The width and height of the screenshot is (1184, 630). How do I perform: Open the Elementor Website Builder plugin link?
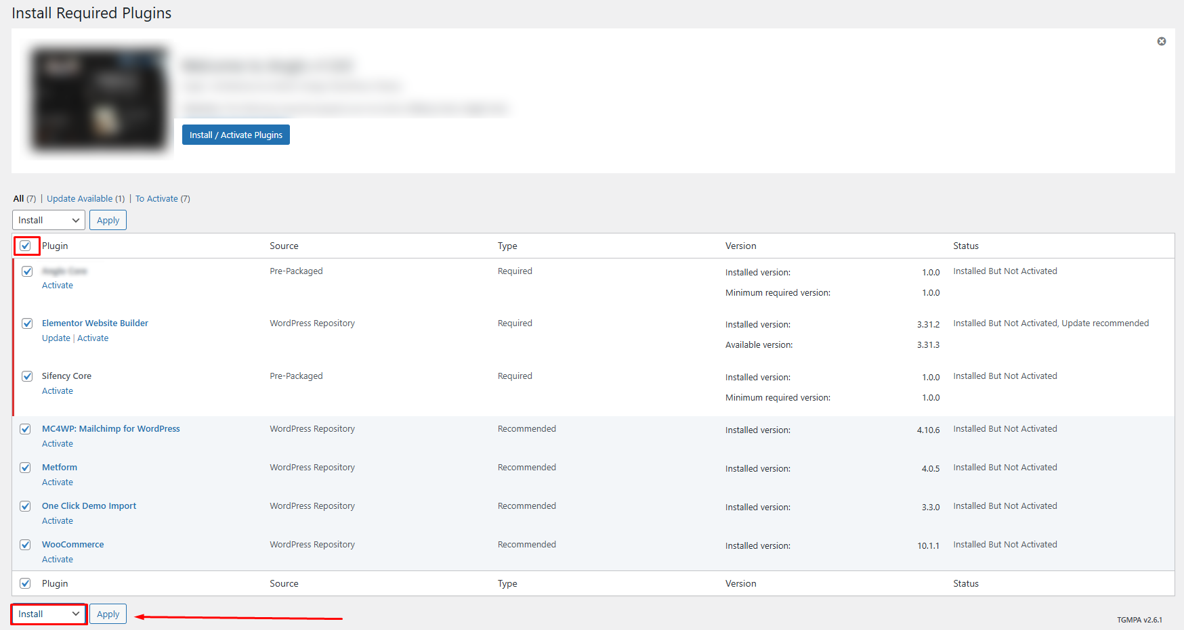[95, 323]
